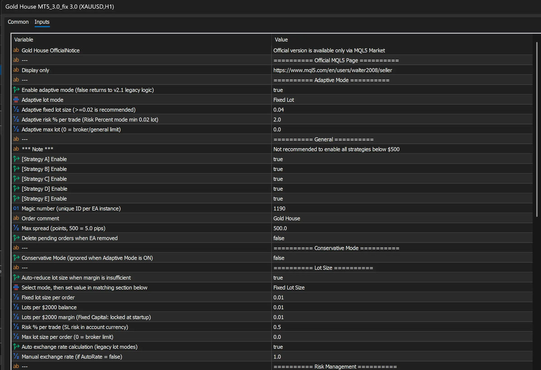Select the General separator value
The height and width of the screenshot is (370, 541).
[x=323, y=140]
